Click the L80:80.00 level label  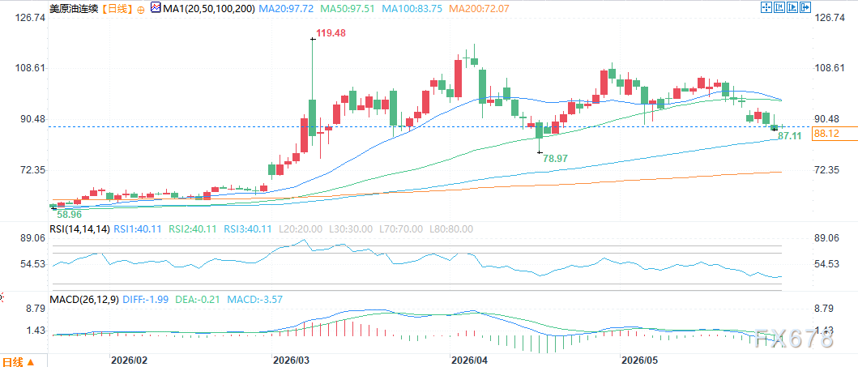pyautogui.click(x=451, y=228)
